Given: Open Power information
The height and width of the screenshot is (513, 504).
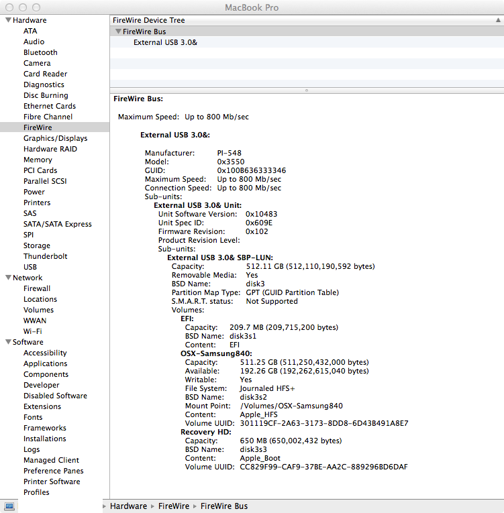Looking at the screenshot, I should pyautogui.click(x=34, y=192).
